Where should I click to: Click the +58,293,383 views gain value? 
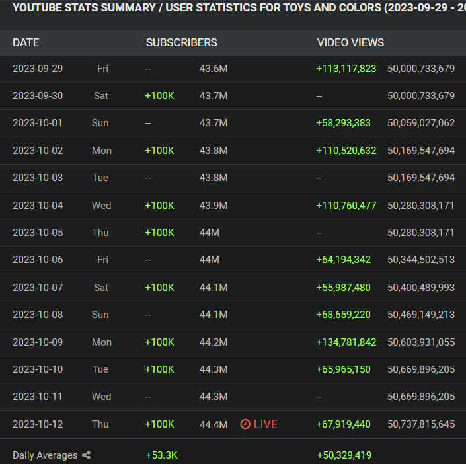343,123
